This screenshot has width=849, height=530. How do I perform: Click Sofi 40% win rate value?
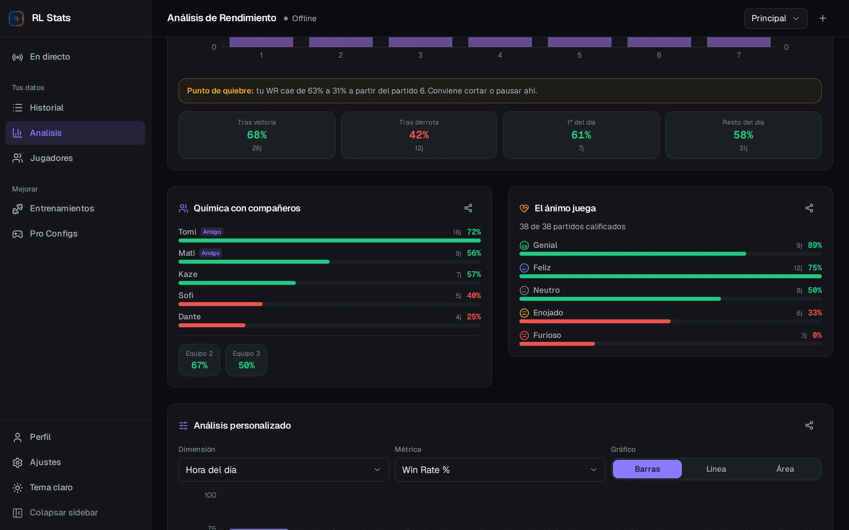[x=474, y=295]
